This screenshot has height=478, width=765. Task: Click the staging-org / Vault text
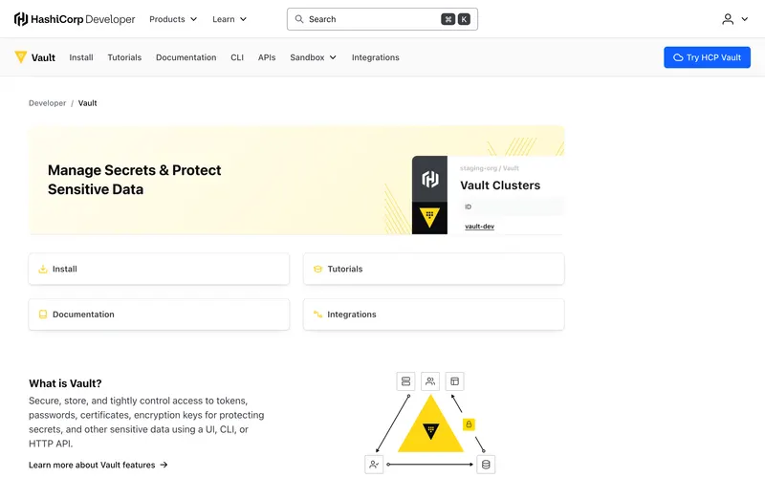point(490,168)
